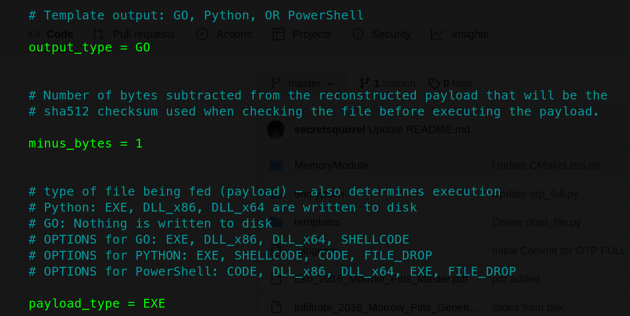Screen dimensions: 630x316
Task: Go to the Security tab
Action: tap(391, 34)
